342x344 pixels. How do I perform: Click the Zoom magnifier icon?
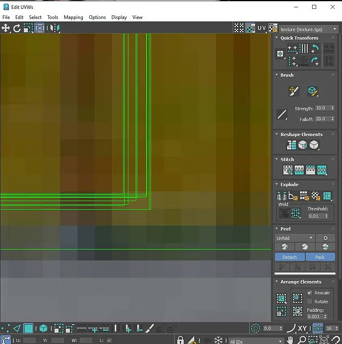point(301,340)
